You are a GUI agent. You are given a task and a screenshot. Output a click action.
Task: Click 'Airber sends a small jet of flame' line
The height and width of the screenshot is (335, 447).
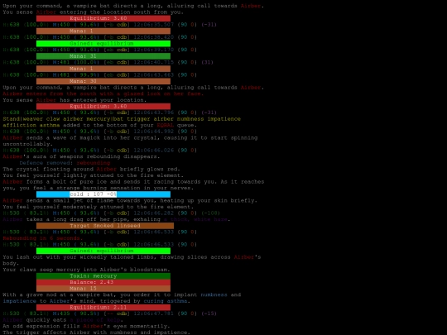[130, 200]
